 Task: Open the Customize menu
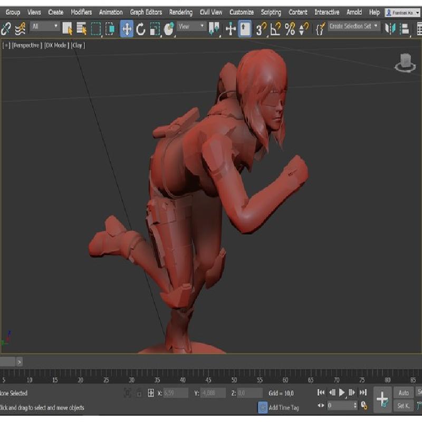coord(242,12)
